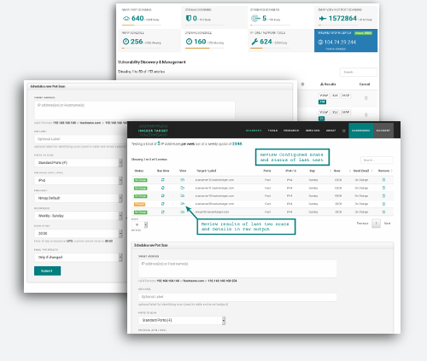Open the Nmap Default dropdown in left window
The width and height of the screenshot is (427, 361).
click(79, 198)
